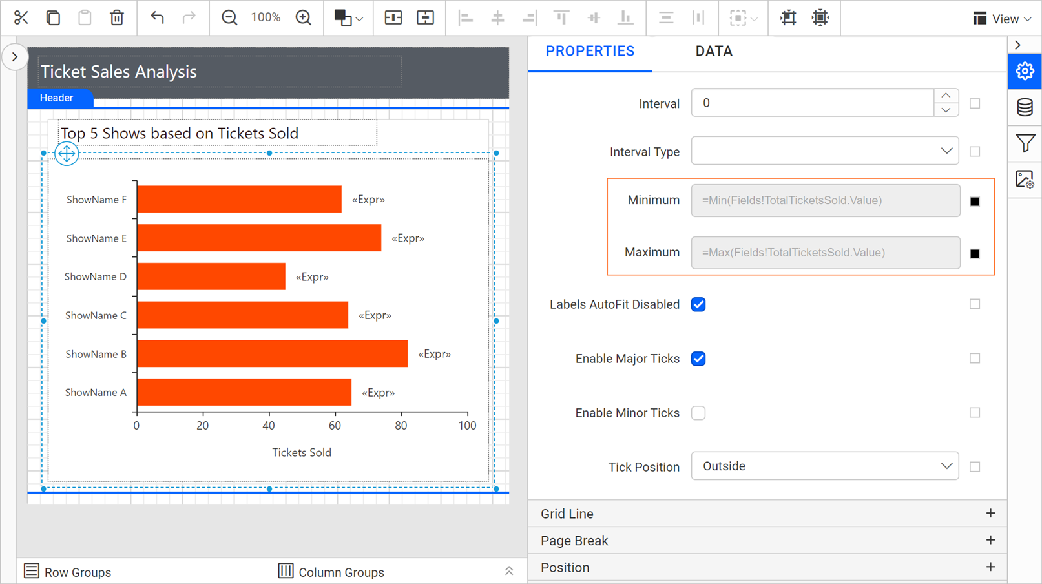The height and width of the screenshot is (584, 1042).
Task: Click the Paste clipboard icon
Action: (x=85, y=17)
